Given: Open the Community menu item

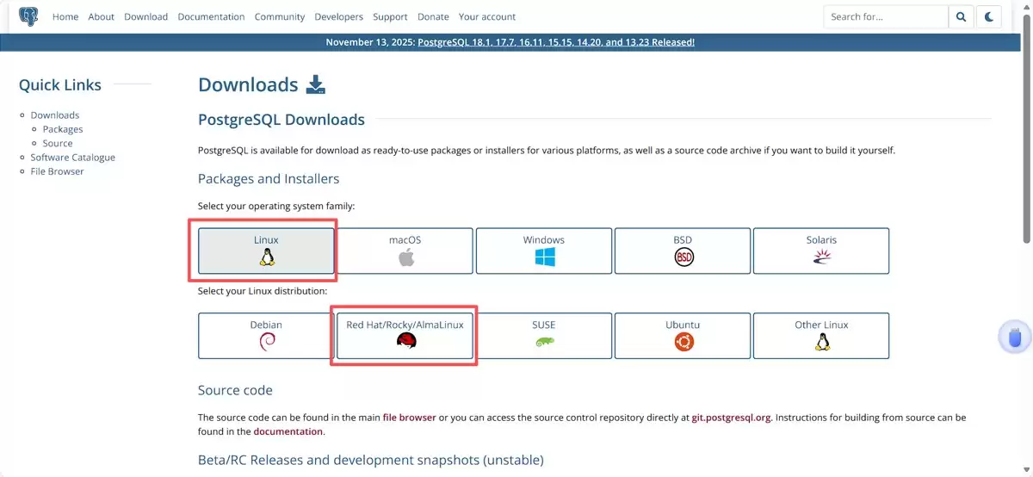Looking at the screenshot, I should coord(280,16).
